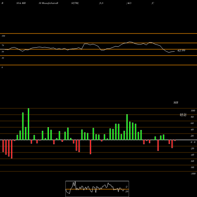Click the 'MR' panel title label
This screenshot has width=197, height=197.
pos(176,102)
